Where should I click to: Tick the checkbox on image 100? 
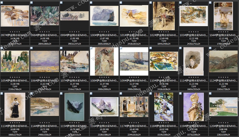[91, 3]
